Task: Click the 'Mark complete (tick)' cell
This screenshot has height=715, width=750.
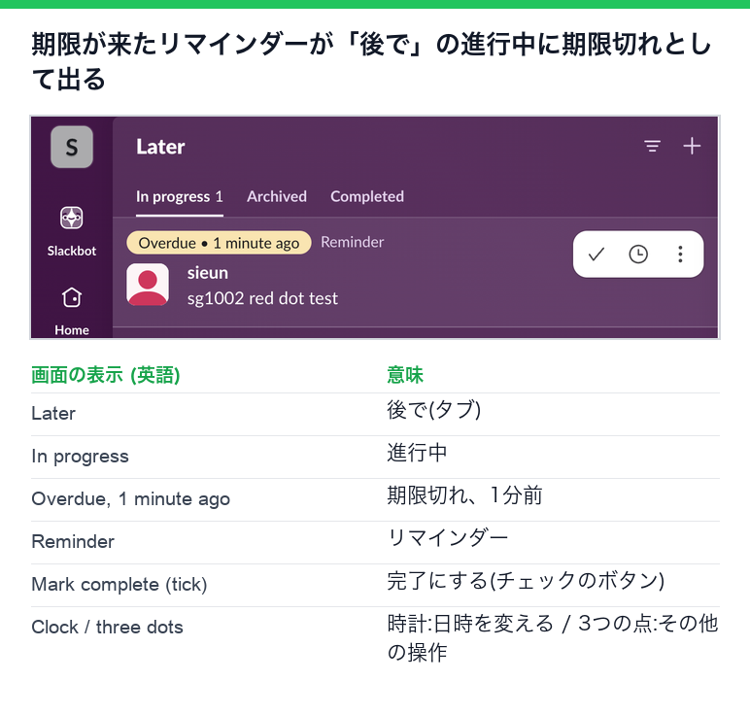Action: click(119, 585)
